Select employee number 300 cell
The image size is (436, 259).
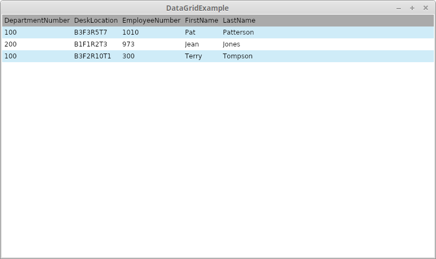coord(128,56)
